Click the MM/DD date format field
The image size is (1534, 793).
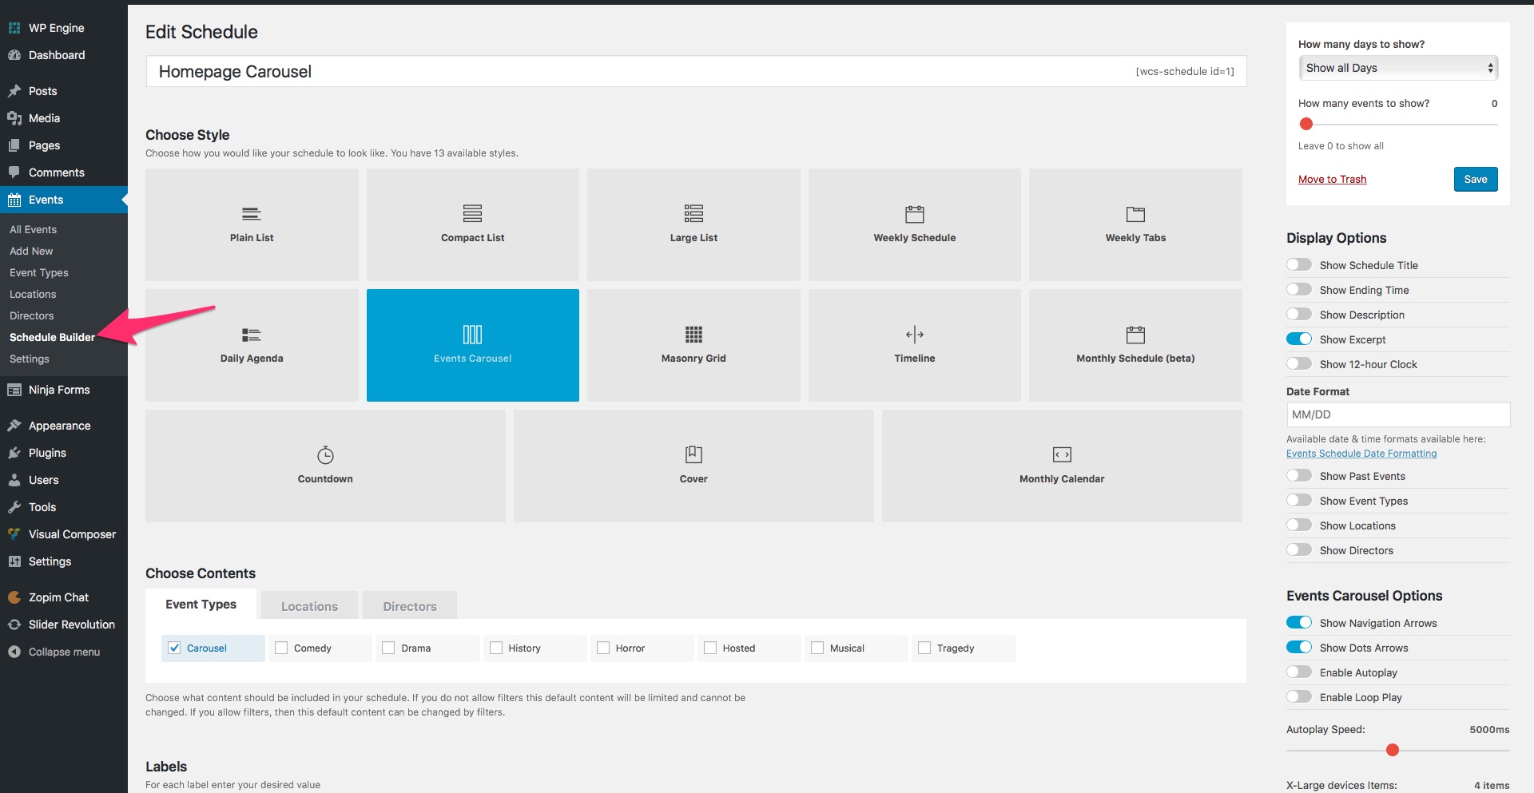(1398, 414)
